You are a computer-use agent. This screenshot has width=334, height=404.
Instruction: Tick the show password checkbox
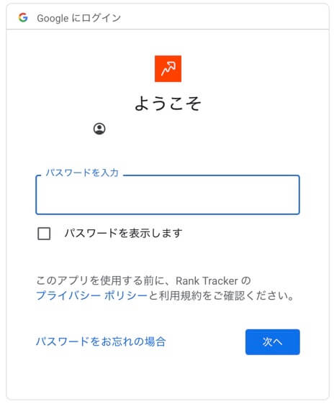click(x=44, y=234)
